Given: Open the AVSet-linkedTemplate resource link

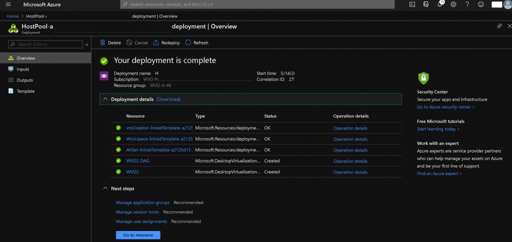Looking at the screenshot, I should tap(159, 150).
